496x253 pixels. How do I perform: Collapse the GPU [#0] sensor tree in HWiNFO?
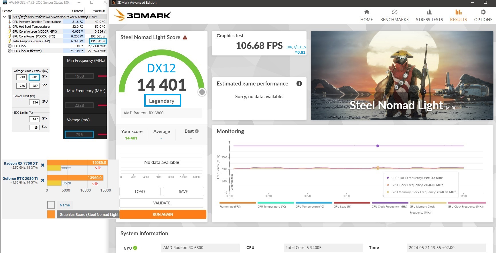[4, 17]
